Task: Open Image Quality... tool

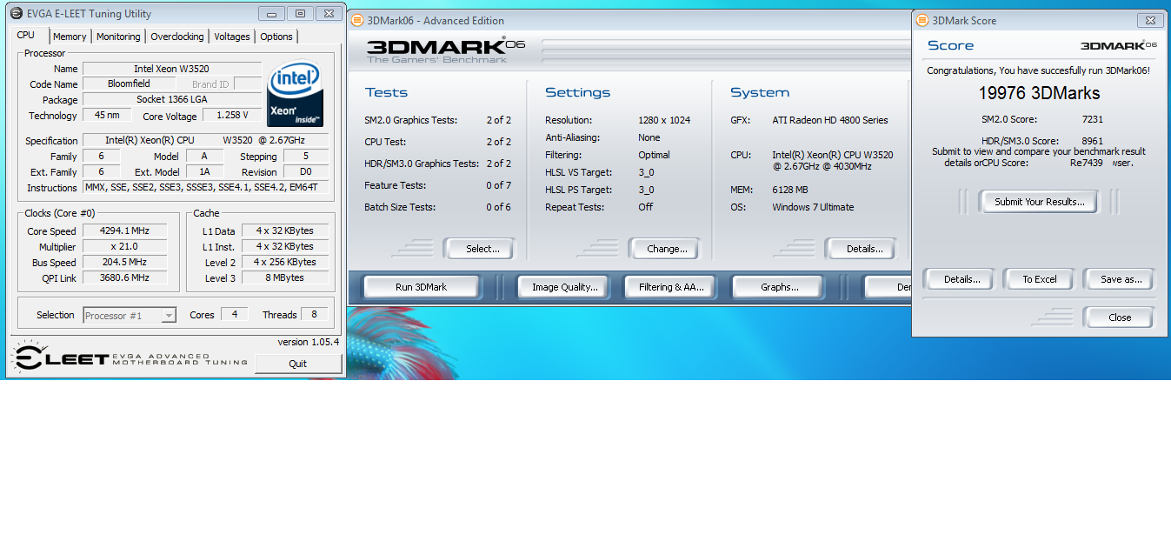Action: point(565,287)
